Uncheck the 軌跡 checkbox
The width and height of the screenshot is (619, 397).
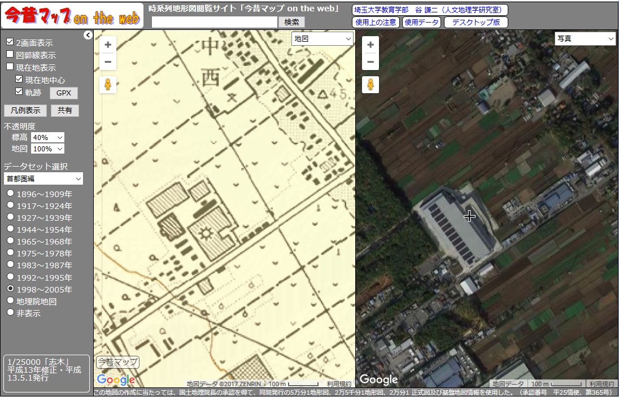click(x=19, y=91)
